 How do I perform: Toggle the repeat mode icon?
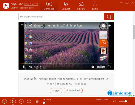(29, 101)
